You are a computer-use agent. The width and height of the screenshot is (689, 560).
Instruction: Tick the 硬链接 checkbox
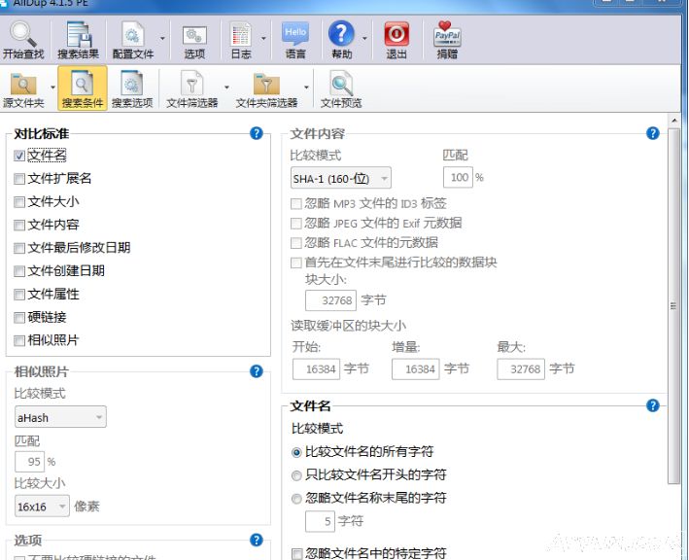[x=18, y=317]
